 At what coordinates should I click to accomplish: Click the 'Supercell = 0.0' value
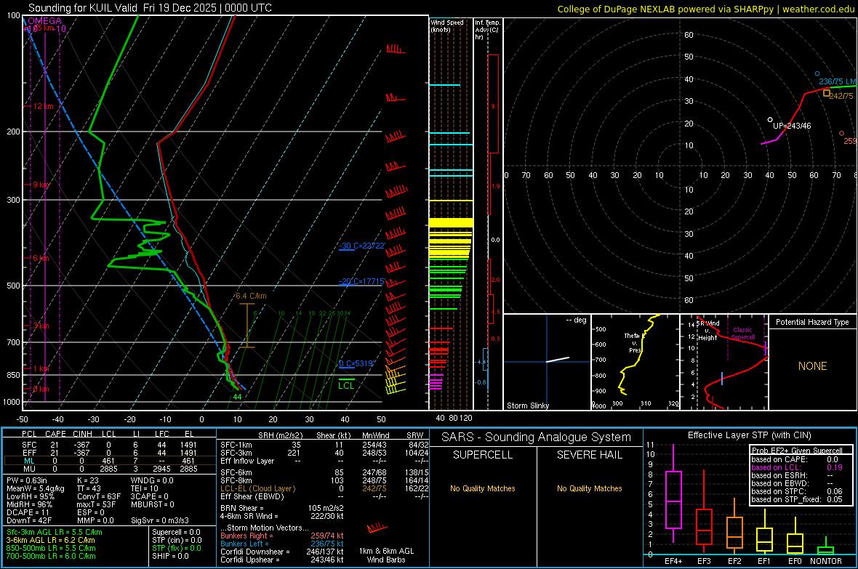[x=176, y=532]
